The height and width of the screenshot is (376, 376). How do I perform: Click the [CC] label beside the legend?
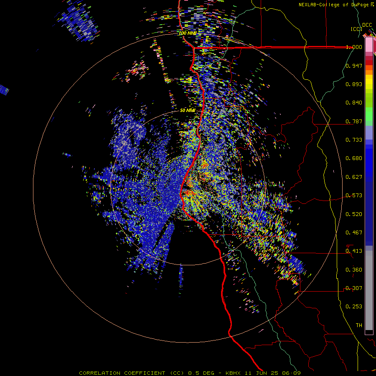(x=356, y=29)
